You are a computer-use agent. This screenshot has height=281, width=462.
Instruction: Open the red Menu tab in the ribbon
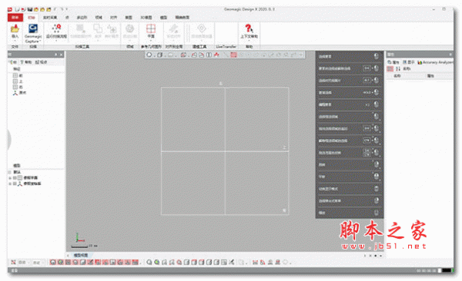[x=15, y=18]
